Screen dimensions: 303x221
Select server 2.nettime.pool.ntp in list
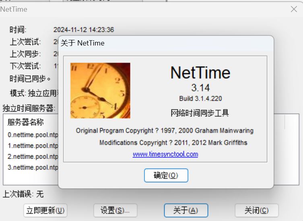[33, 156]
